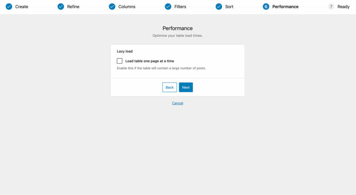This screenshot has width=356, height=195.
Task: Go to the Create step label
Action: click(22, 6)
